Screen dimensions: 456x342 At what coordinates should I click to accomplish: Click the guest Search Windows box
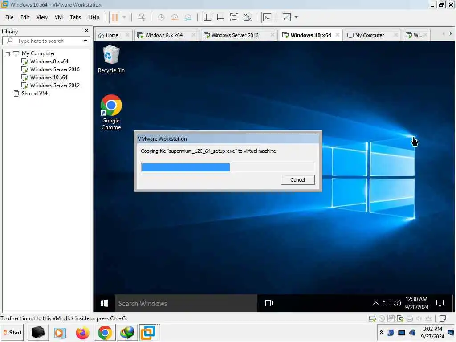[x=186, y=303]
